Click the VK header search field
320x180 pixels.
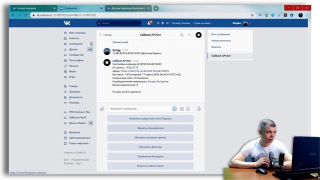click(x=119, y=23)
